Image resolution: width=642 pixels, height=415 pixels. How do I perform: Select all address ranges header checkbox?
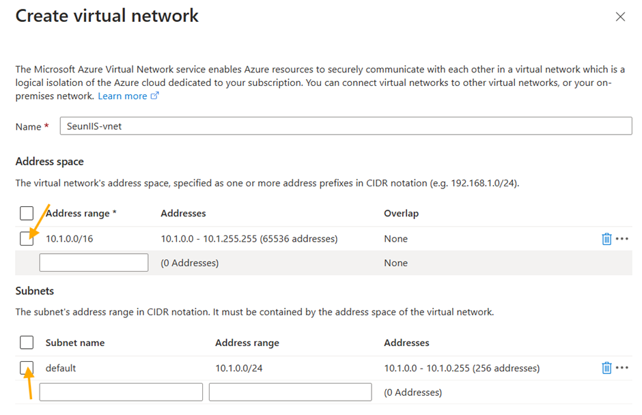27,214
